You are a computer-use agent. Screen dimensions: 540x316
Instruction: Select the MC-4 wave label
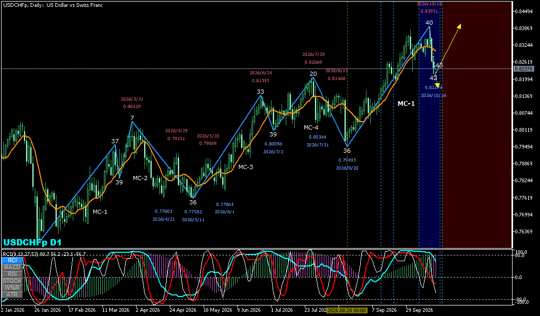point(311,127)
